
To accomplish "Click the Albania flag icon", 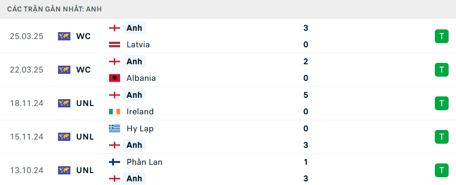I will (115, 78).
